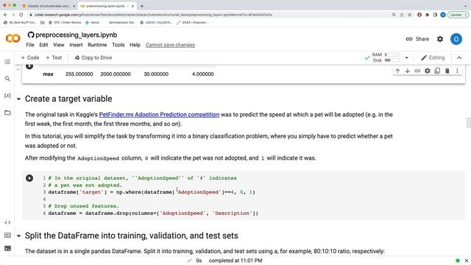Image resolution: width=471 pixels, height=265 pixels.
Task: Open the code snippets icon
Action: point(7,222)
